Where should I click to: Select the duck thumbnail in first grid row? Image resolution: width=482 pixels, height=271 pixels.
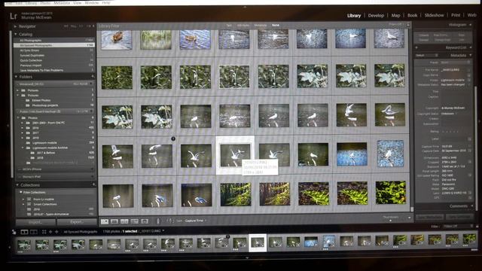[x=117, y=39]
